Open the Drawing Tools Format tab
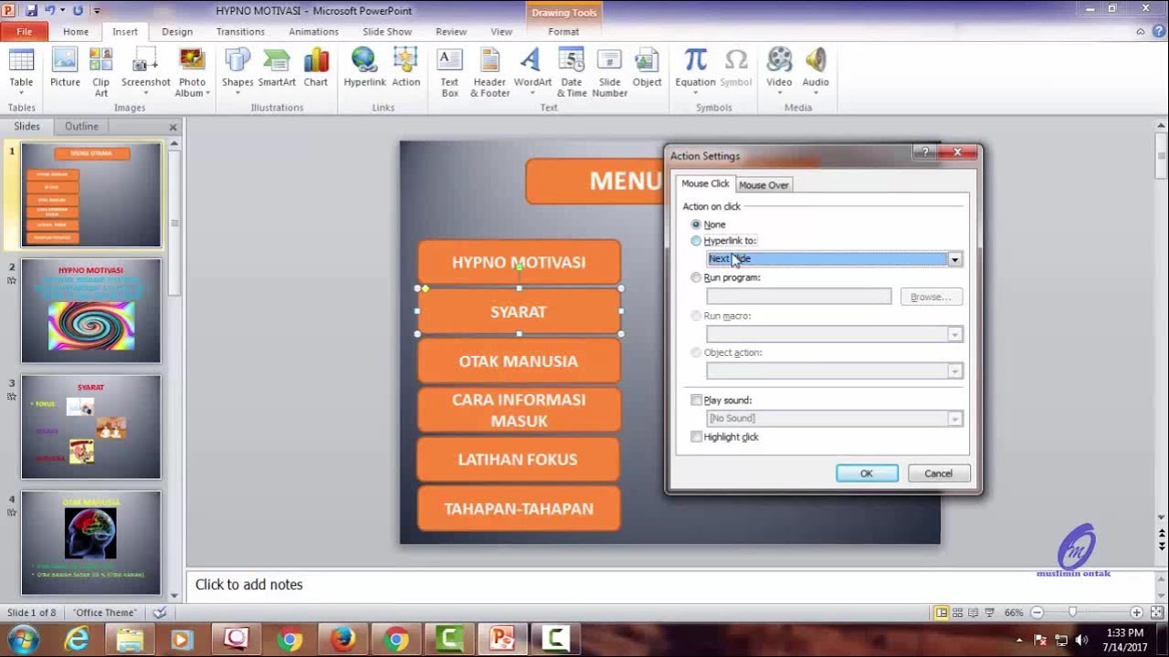The width and height of the screenshot is (1169, 657). coord(563,31)
